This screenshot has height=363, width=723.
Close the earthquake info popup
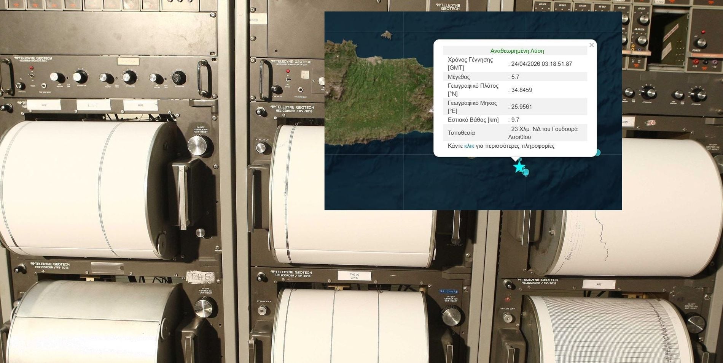point(591,45)
